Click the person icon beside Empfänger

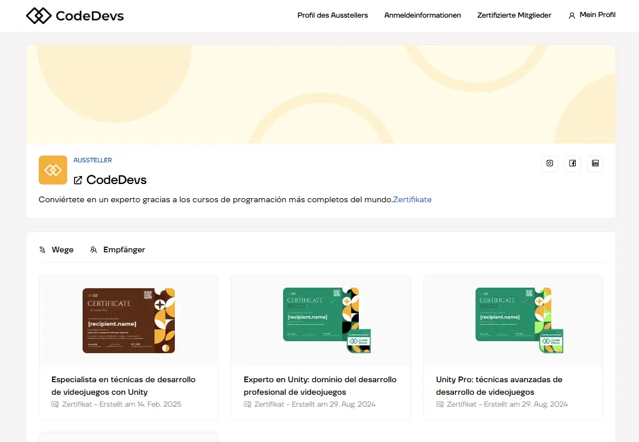point(93,249)
